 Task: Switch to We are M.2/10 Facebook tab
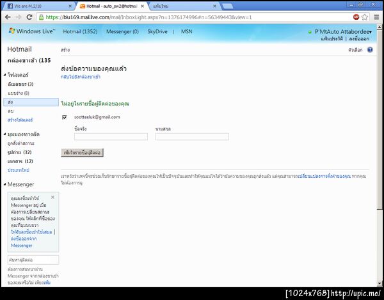point(38,6)
